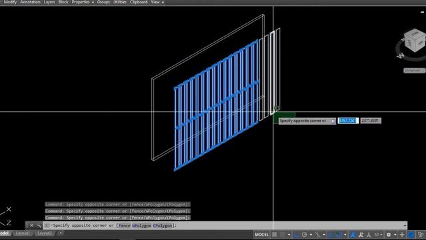Click W on ViewCube compass
The width and height of the screenshot is (426, 240).
pyautogui.click(x=401, y=55)
